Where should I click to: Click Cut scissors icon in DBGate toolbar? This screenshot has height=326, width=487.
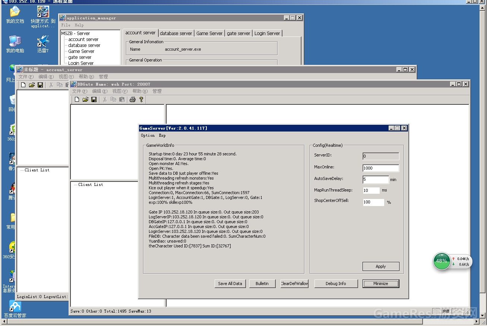pos(105,99)
